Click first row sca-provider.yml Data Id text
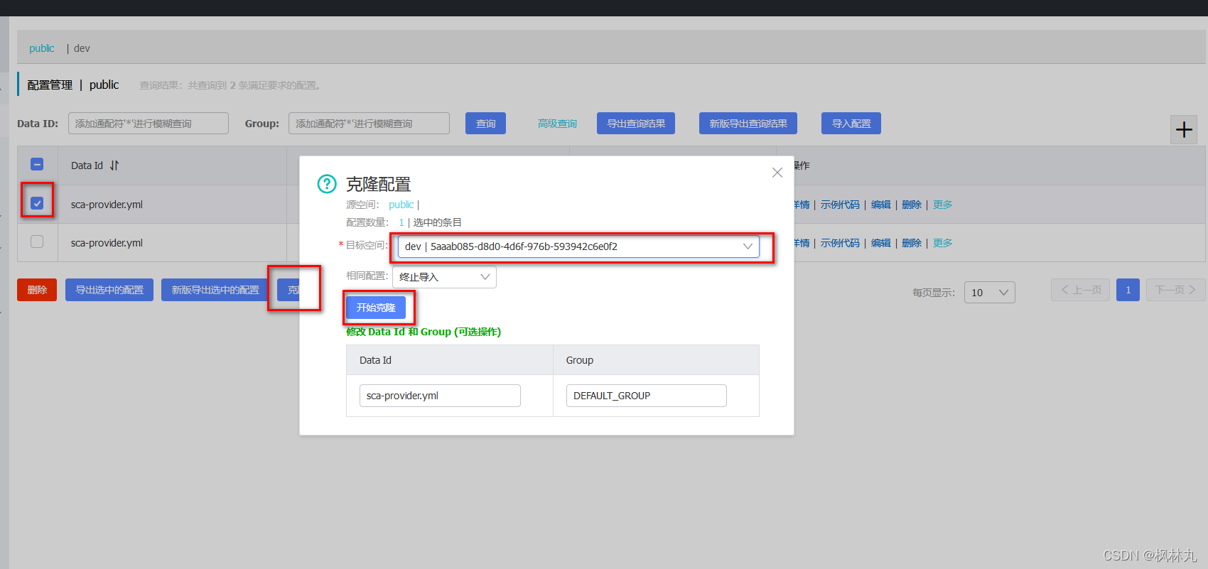The image size is (1208, 569). click(x=107, y=205)
